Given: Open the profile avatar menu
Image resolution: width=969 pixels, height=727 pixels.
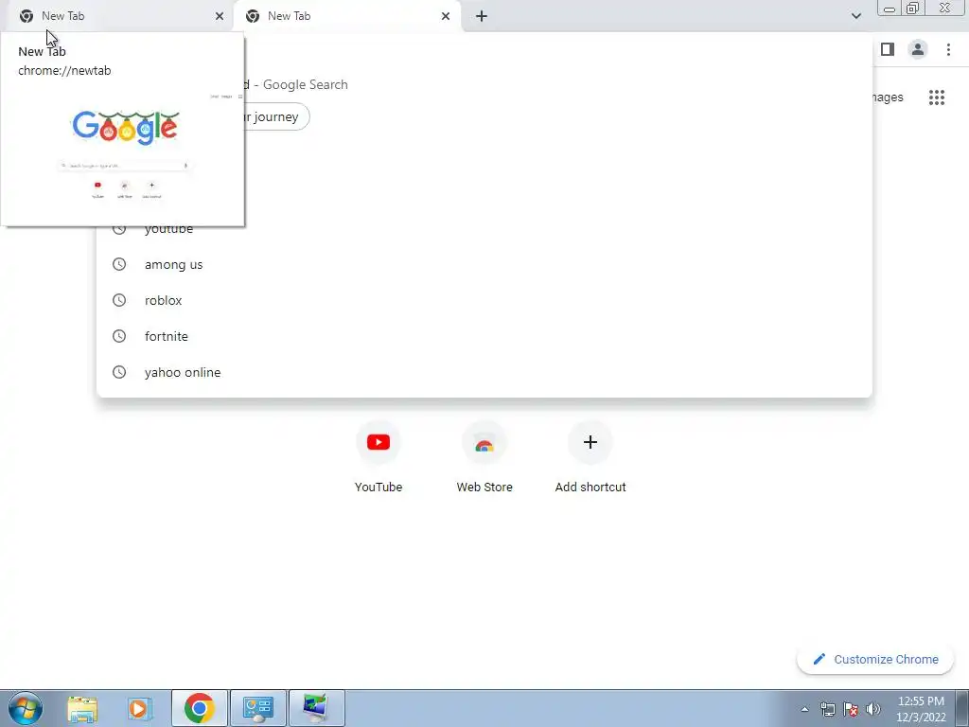Looking at the screenshot, I should pyautogui.click(x=918, y=49).
